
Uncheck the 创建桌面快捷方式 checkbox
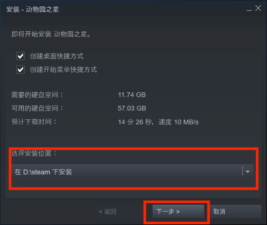pyautogui.click(x=21, y=56)
